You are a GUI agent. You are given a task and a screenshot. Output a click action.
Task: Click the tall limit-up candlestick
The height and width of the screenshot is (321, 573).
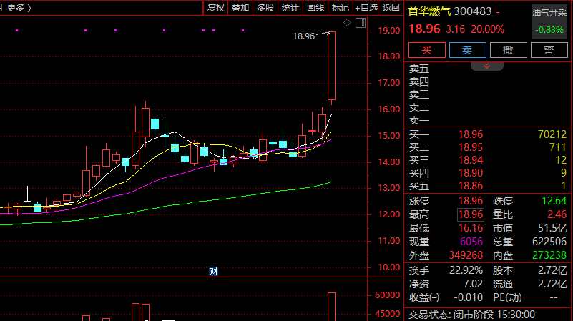[x=331, y=66]
